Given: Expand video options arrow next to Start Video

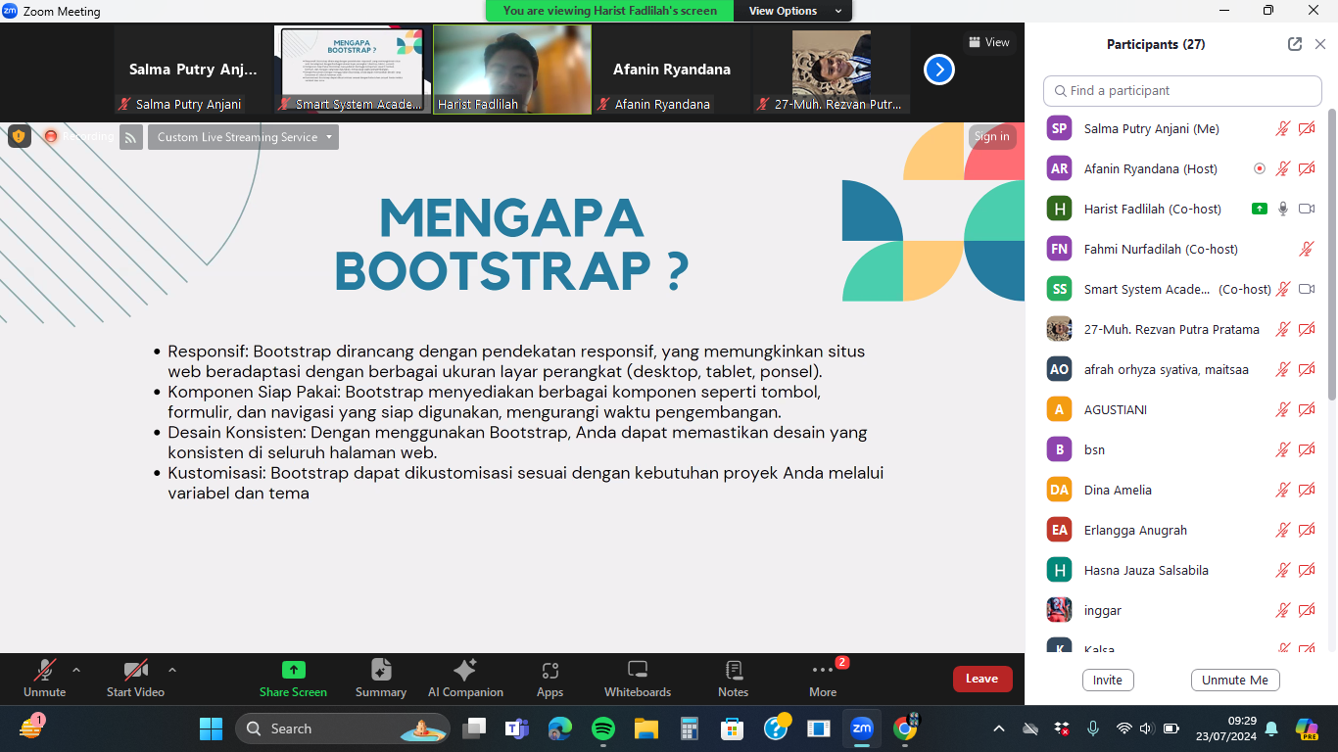Looking at the screenshot, I should 172,671.
